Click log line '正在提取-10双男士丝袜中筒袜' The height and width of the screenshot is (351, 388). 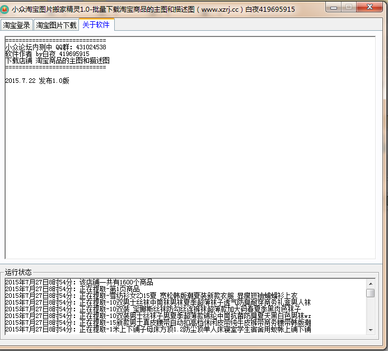[158, 302]
